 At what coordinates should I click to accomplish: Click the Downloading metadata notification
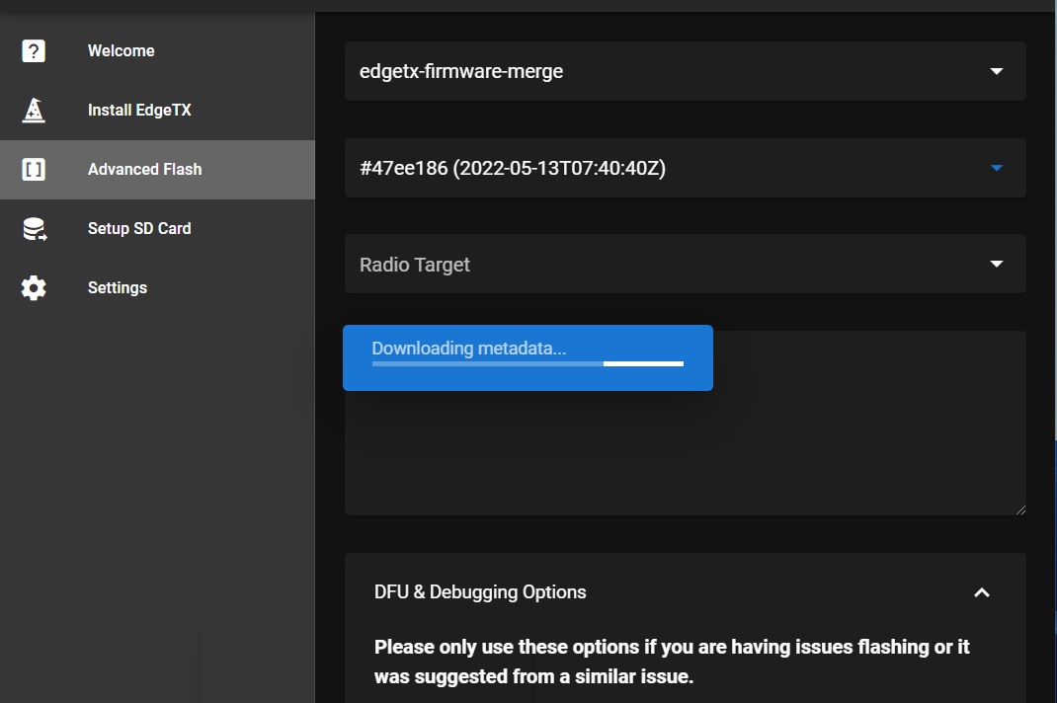(x=528, y=357)
